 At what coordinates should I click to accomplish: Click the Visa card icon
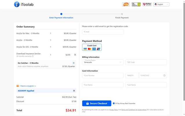[85, 49]
